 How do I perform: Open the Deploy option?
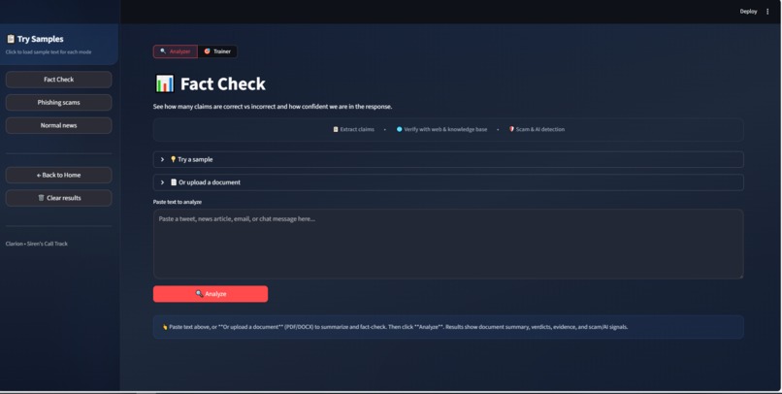[748, 12]
